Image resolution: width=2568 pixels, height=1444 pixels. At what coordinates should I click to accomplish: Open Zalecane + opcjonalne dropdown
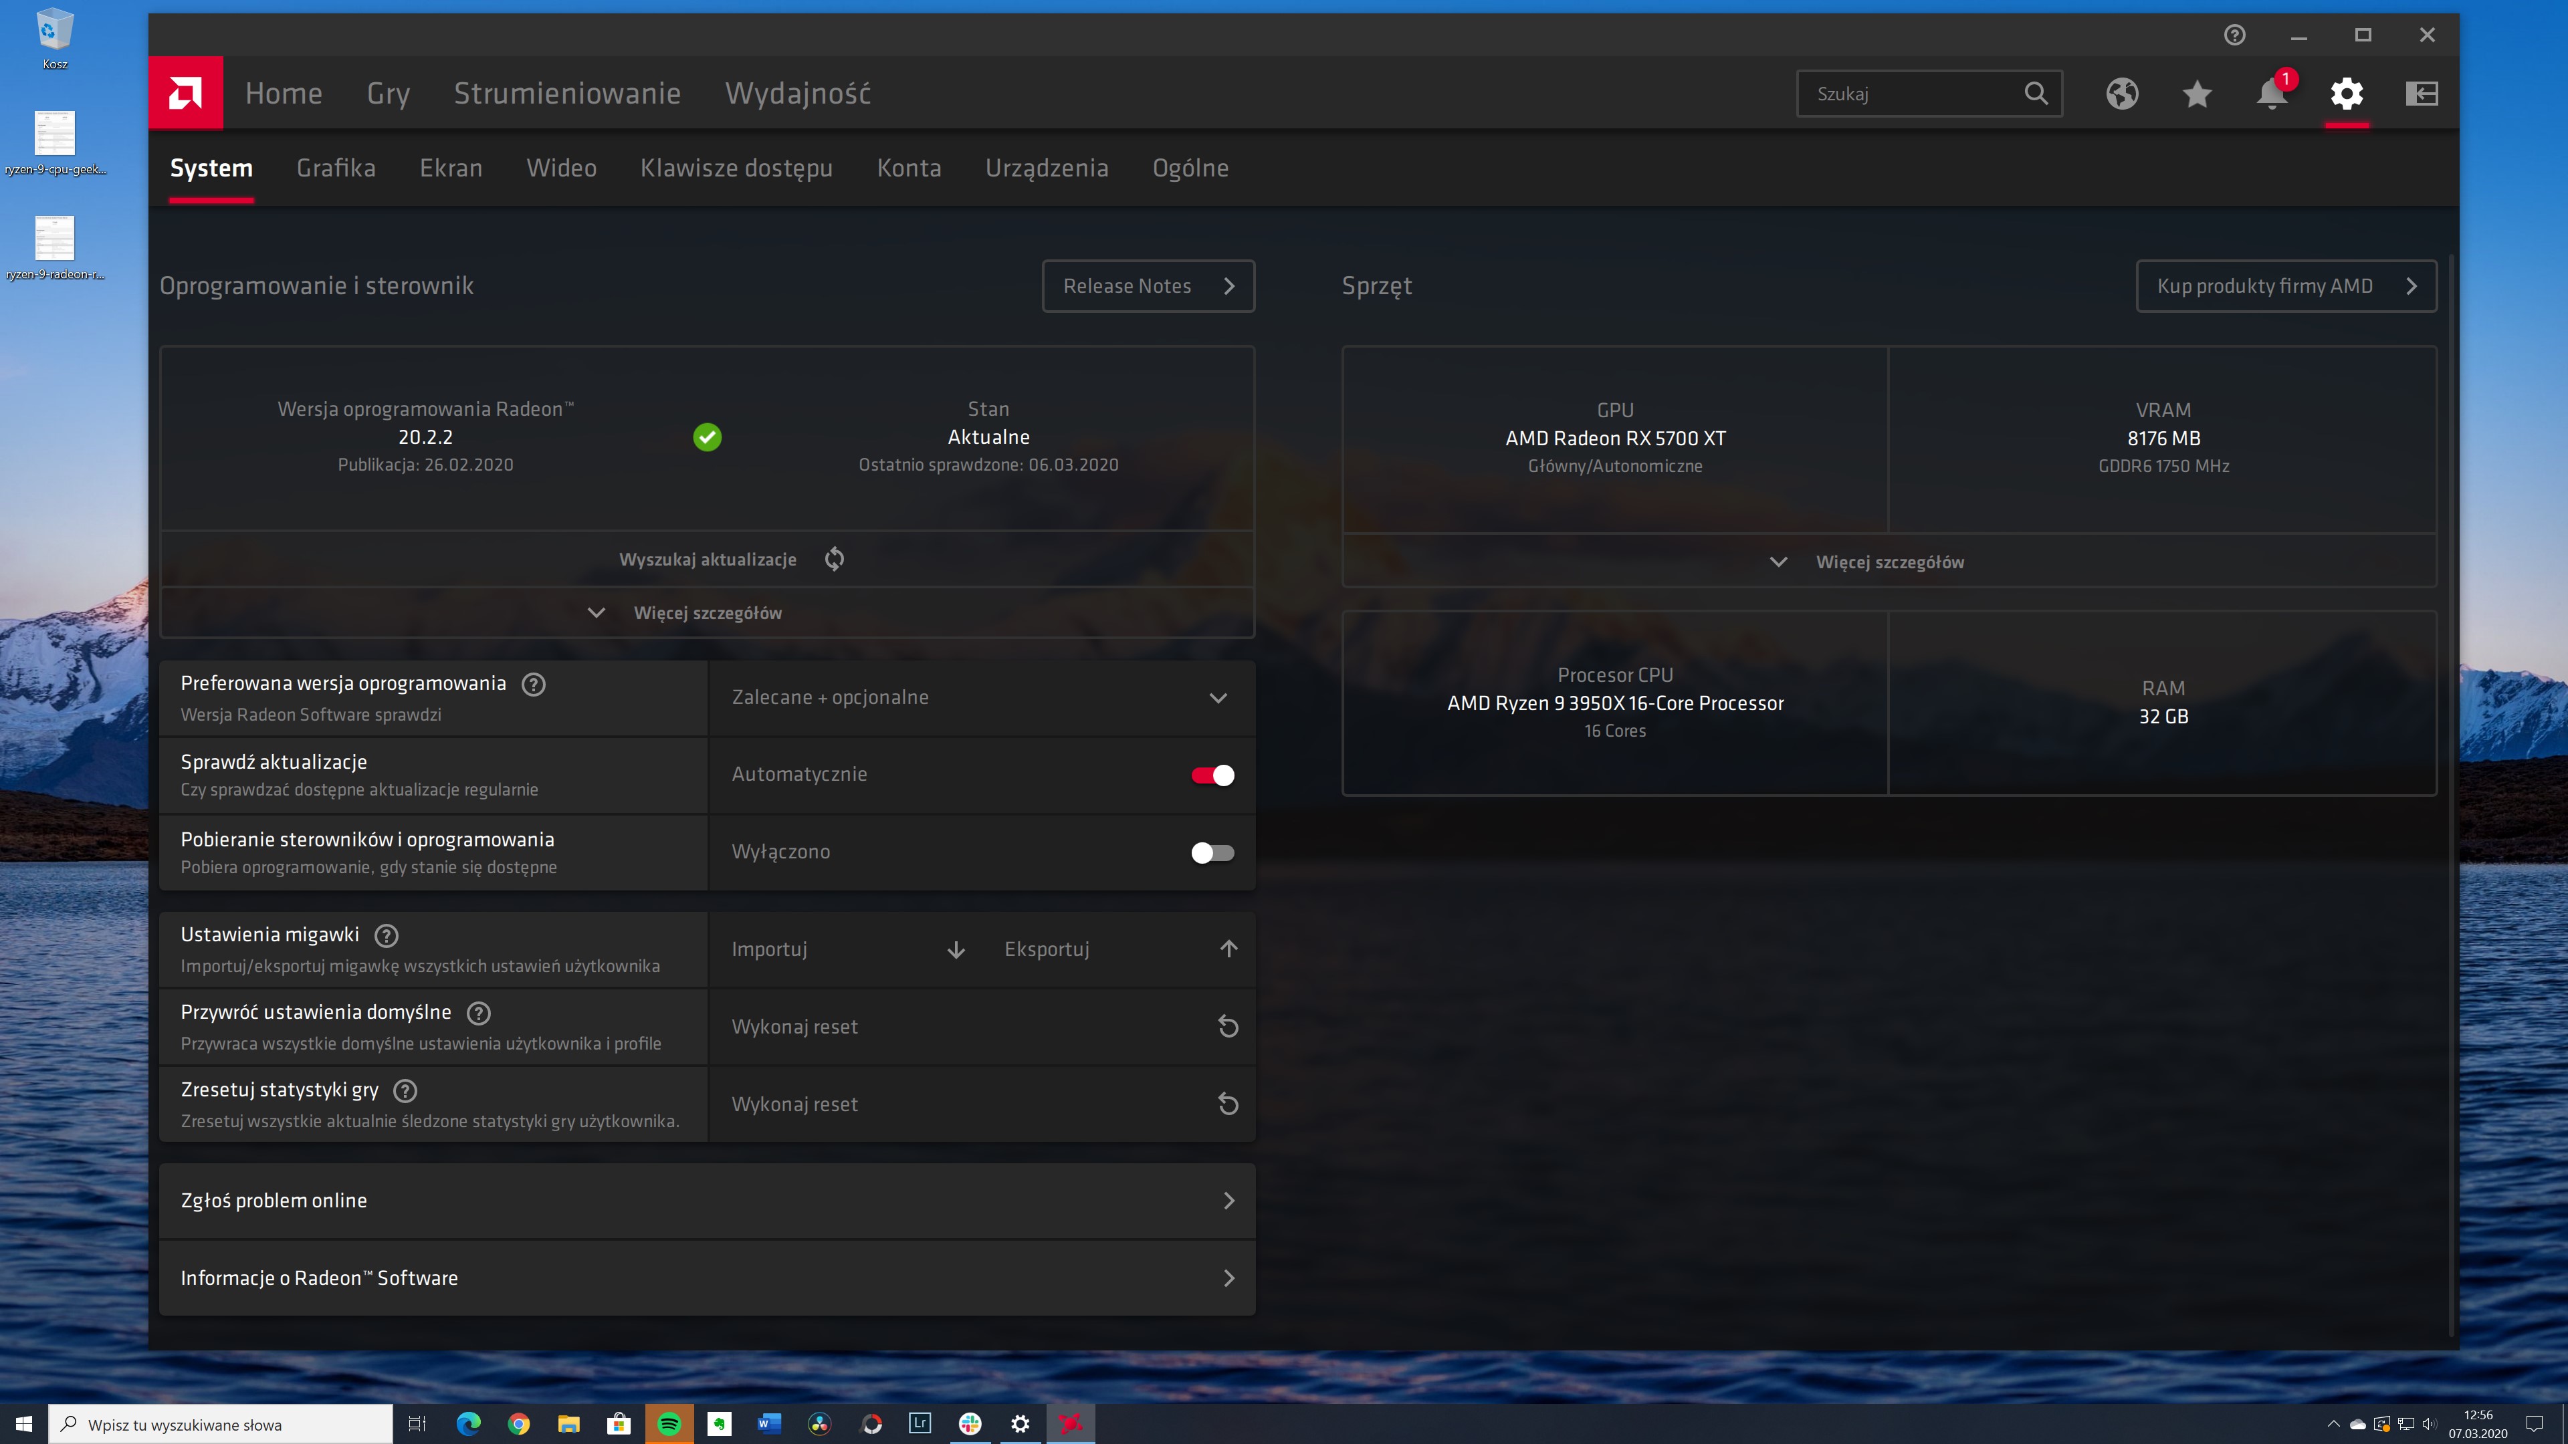[981, 697]
